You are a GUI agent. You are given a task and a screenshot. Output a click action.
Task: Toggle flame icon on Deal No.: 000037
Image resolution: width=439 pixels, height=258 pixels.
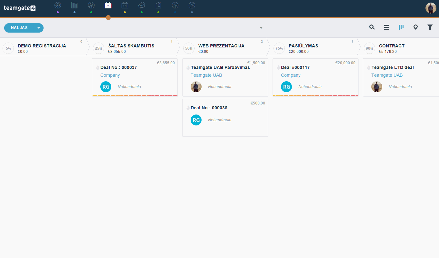(x=98, y=68)
